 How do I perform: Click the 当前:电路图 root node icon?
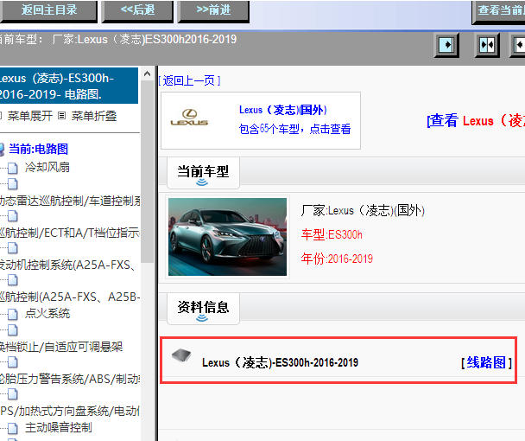click(2, 150)
